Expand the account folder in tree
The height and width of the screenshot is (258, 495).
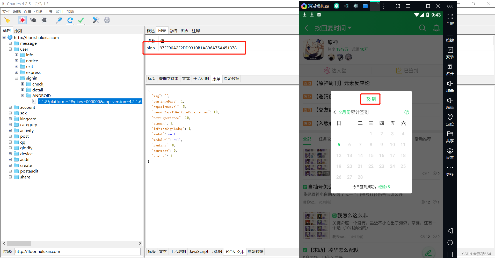click(10, 107)
